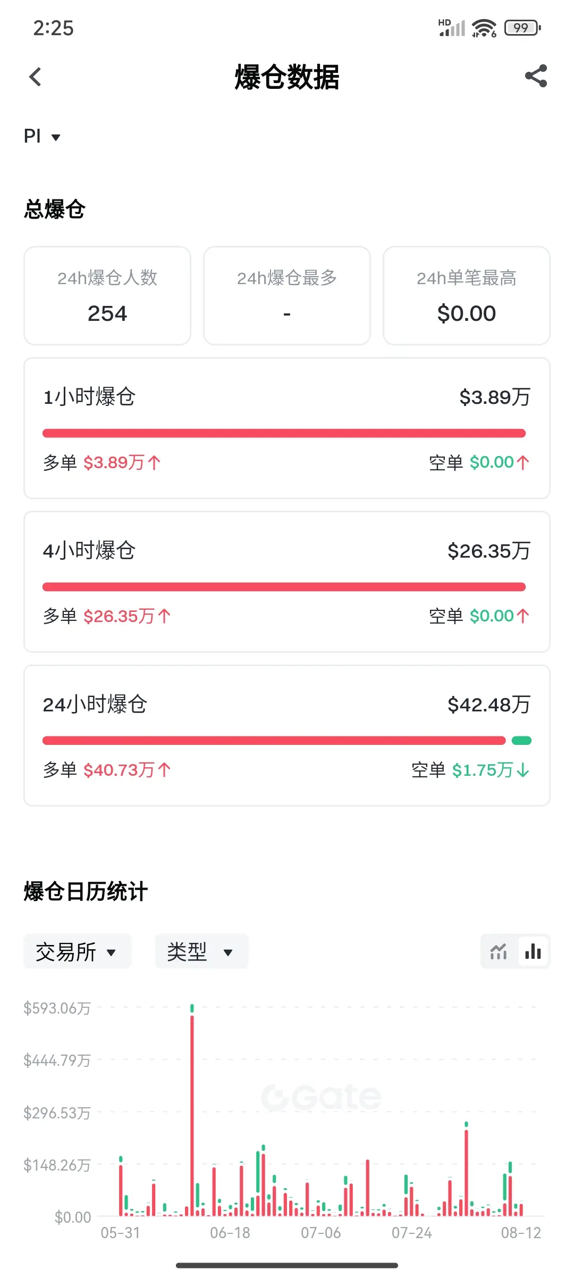Open the PI coin selector dropdown
The image size is (574, 1277).
42,136
